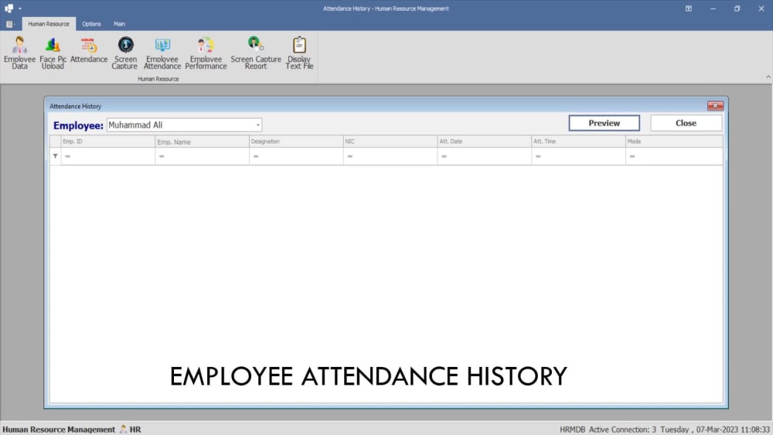Viewport: 773px width, 435px height.
Task: Click the HRMDB database label in status bar
Action: pyautogui.click(x=572, y=430)
